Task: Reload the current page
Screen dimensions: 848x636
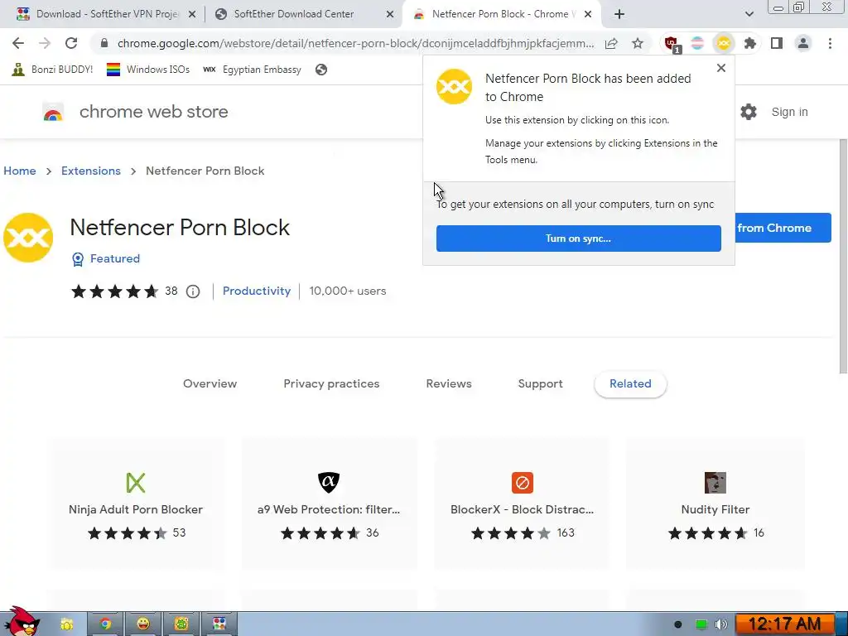Action: (x=71, y=43)
